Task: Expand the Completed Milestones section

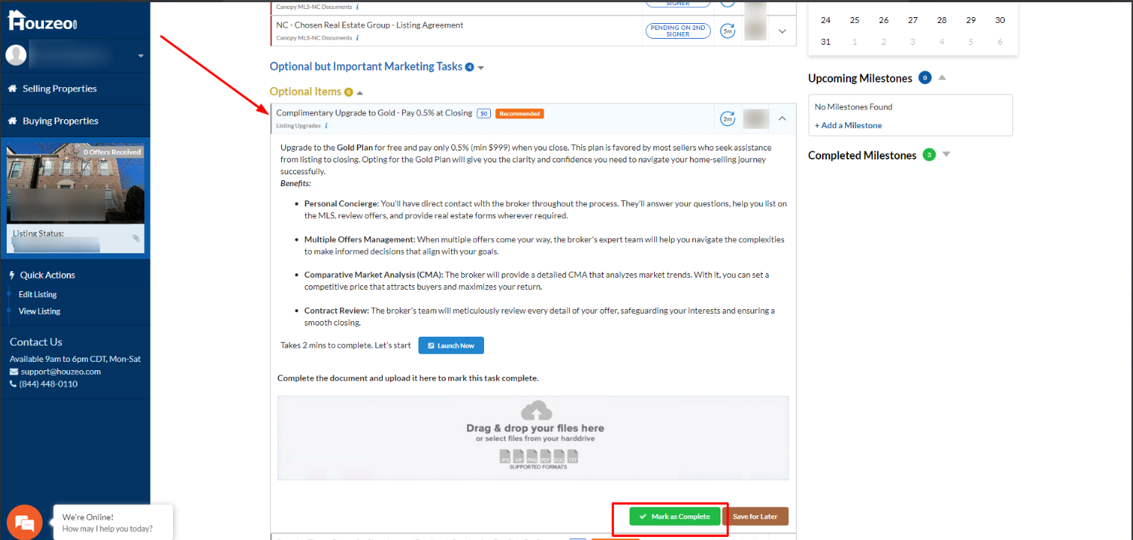Action: 947,154
